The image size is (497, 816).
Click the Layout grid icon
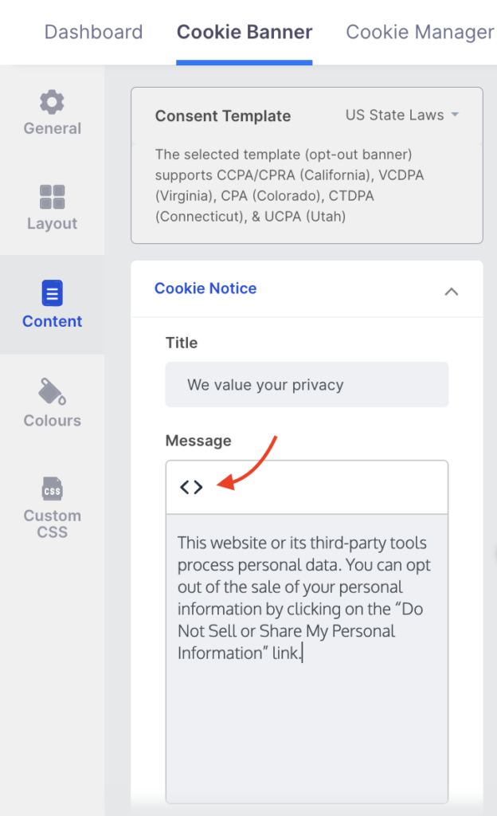point(52,197)
